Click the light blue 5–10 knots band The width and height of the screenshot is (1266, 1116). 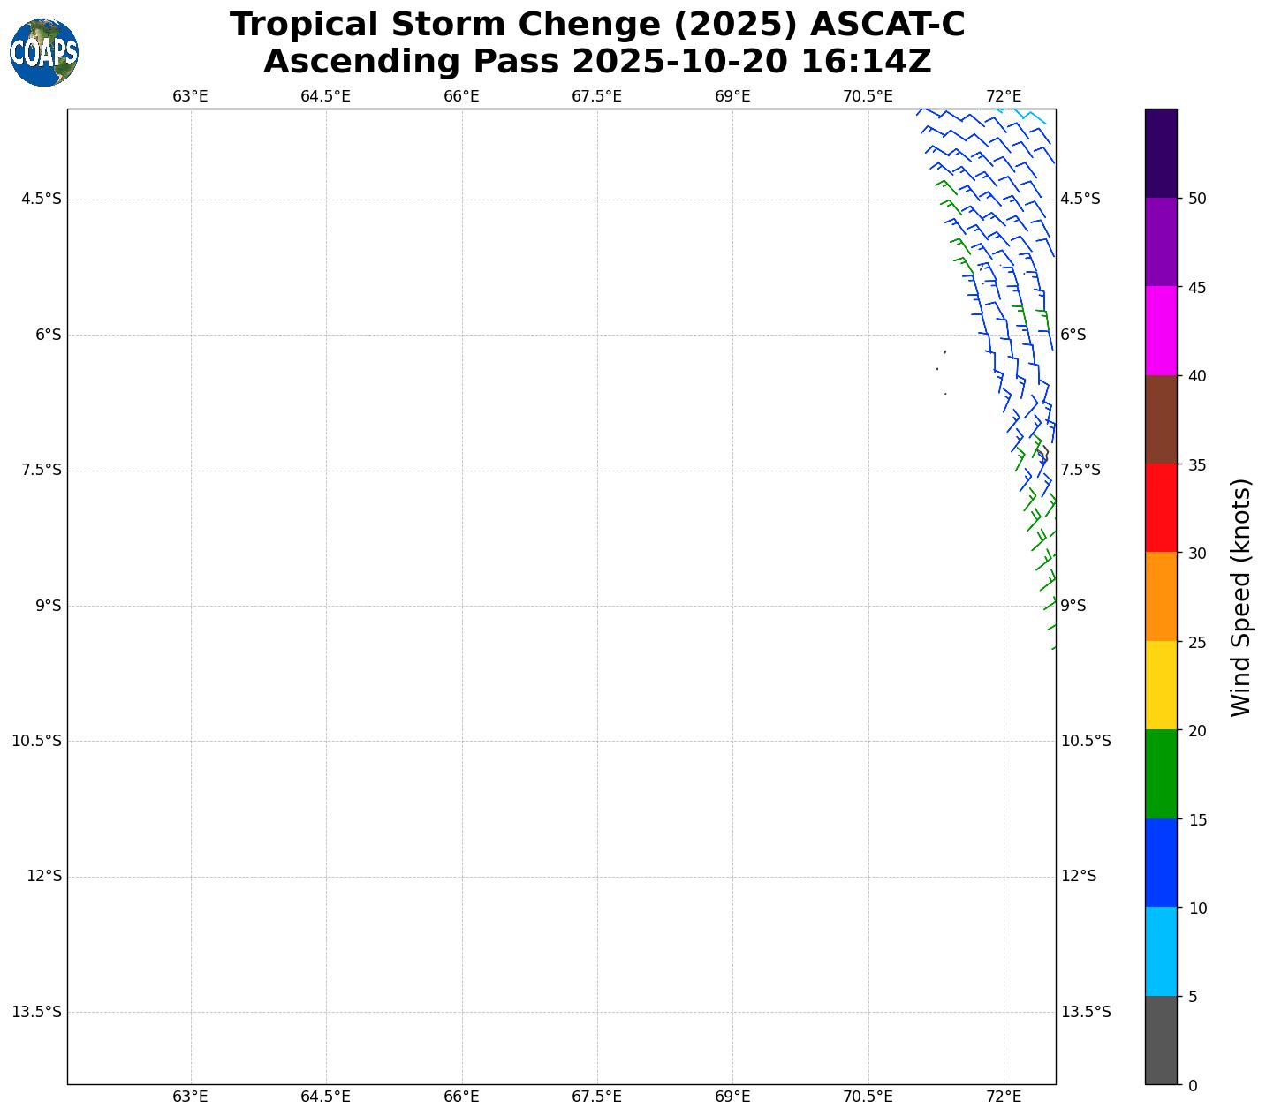(x=1161, y=952)
